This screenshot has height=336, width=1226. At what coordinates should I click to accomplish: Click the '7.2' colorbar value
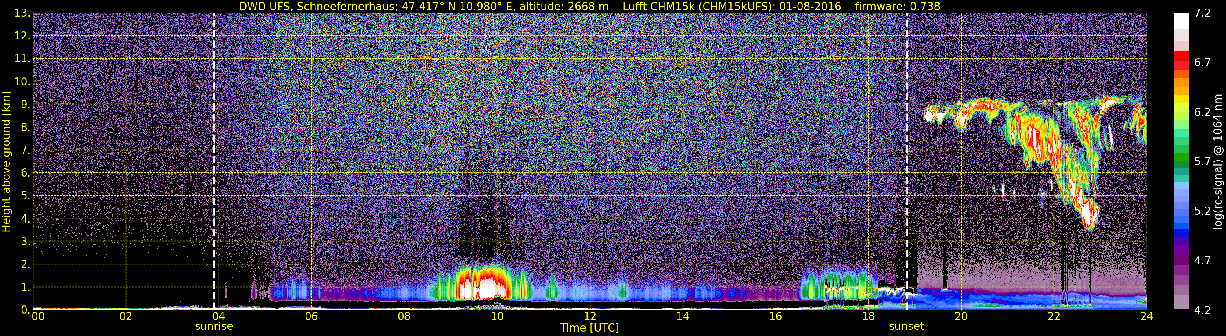point(1202,13)
